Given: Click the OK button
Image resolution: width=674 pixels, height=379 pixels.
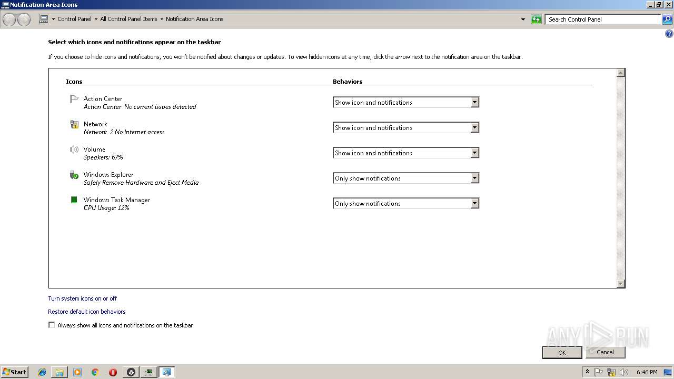Looking at the screenshot, I should pos(562,353).
